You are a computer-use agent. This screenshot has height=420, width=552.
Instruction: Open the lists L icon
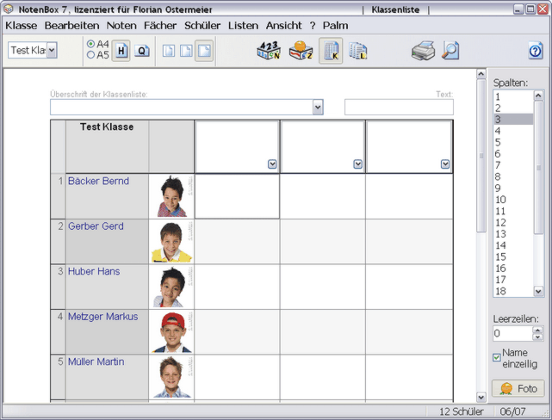(x=358, y=51)
